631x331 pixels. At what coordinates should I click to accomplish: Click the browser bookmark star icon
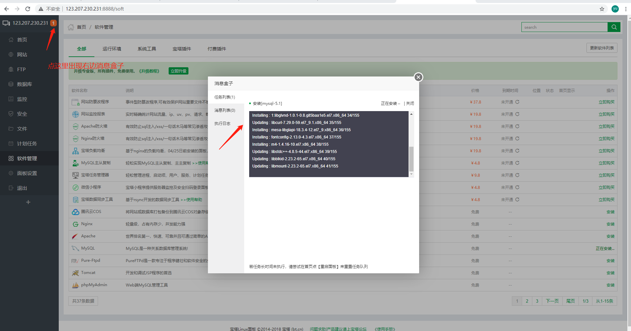(602, 9)
